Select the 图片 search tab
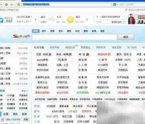Viewport: 145px width, 124px height. click(44, 31)
